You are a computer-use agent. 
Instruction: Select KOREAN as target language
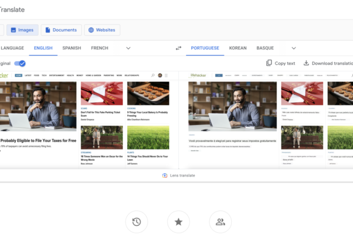(238, 48)
